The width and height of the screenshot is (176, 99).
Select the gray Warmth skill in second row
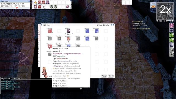point(50,39)
